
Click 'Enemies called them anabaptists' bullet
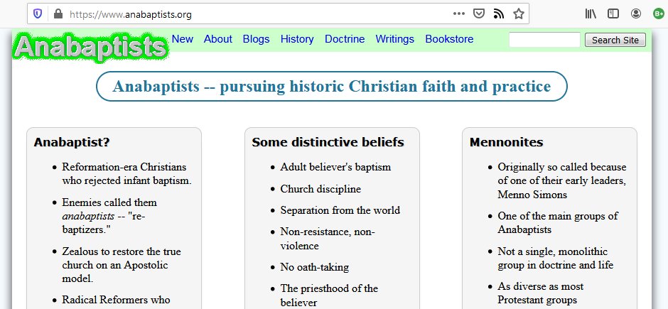tap(109, 216)
